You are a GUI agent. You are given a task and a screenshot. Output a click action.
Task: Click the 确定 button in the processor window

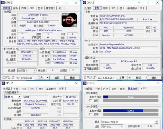[x=72, y=78]
